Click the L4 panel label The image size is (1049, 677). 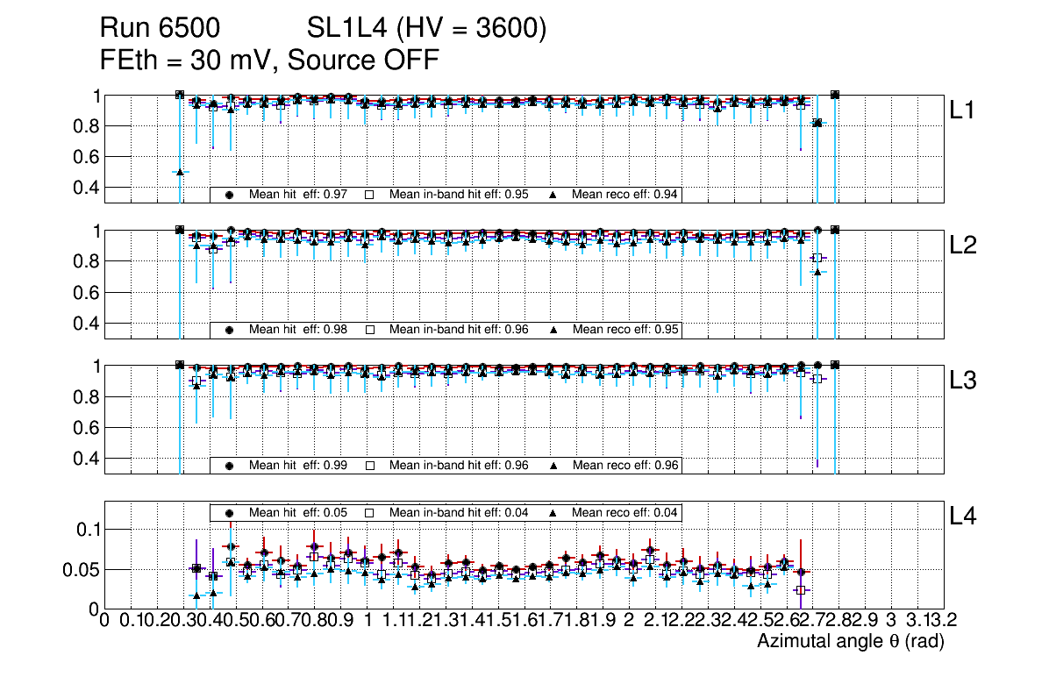963,517
